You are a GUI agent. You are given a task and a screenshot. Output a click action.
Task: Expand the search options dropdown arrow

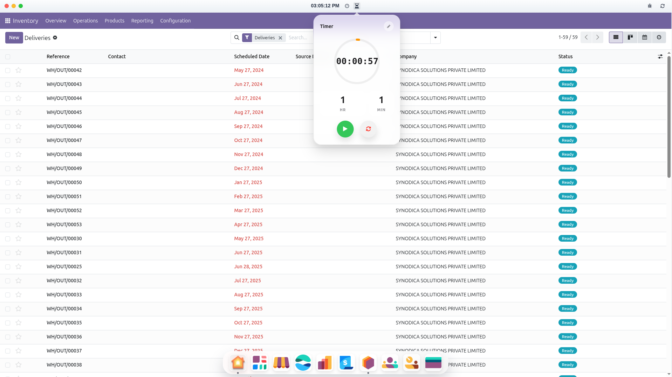click(436, 38)
